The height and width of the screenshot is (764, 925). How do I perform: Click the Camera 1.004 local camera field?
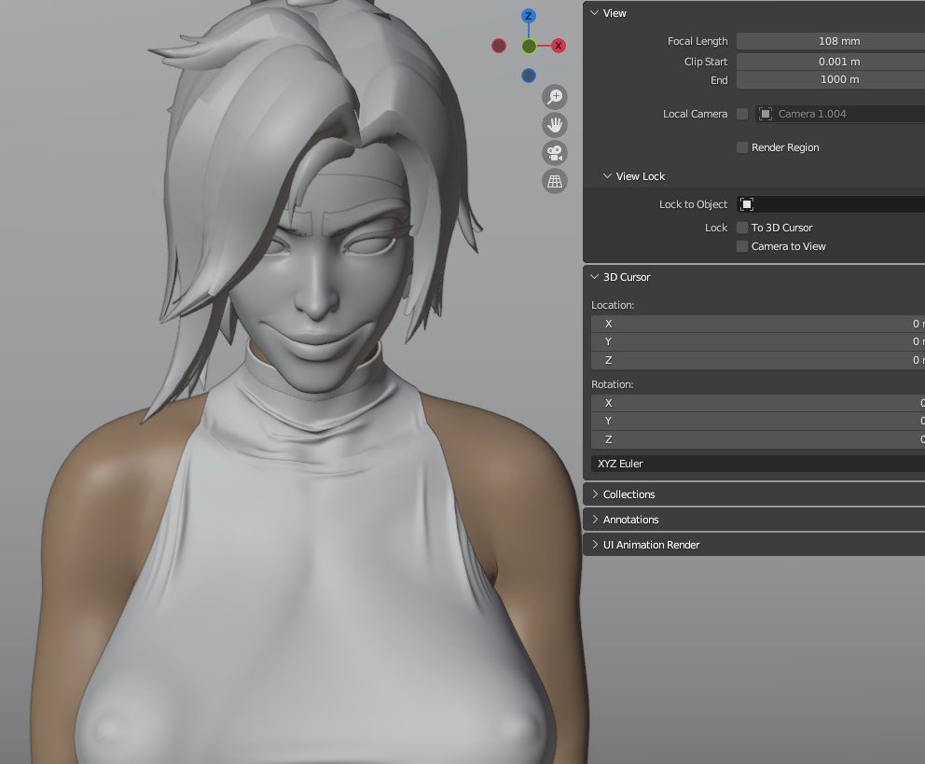tap(840, 114)
